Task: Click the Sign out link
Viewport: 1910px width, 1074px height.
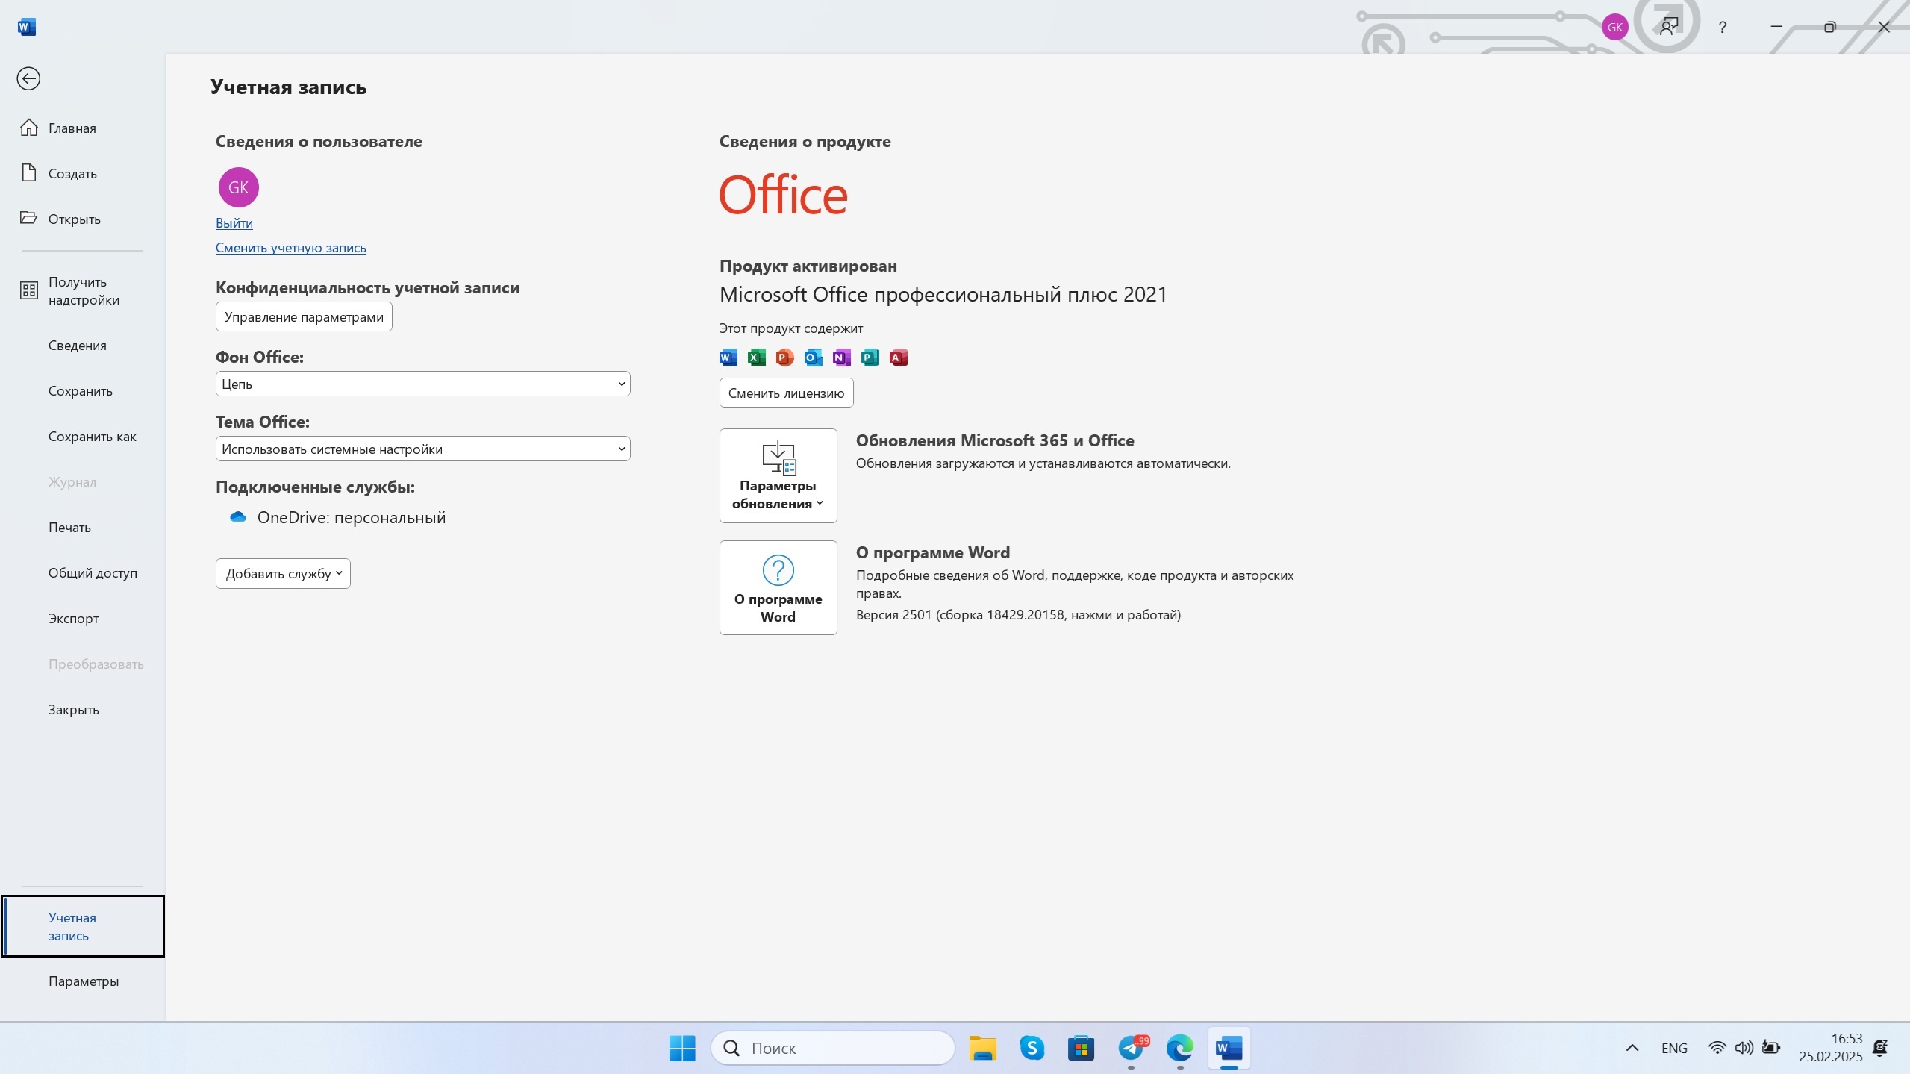Action: 234,223
